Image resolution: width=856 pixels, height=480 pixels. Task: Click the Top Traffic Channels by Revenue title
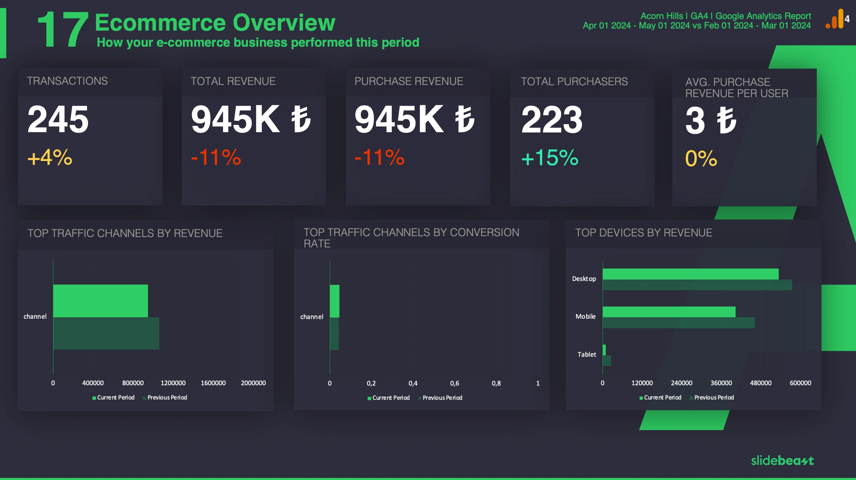point(125,233)
